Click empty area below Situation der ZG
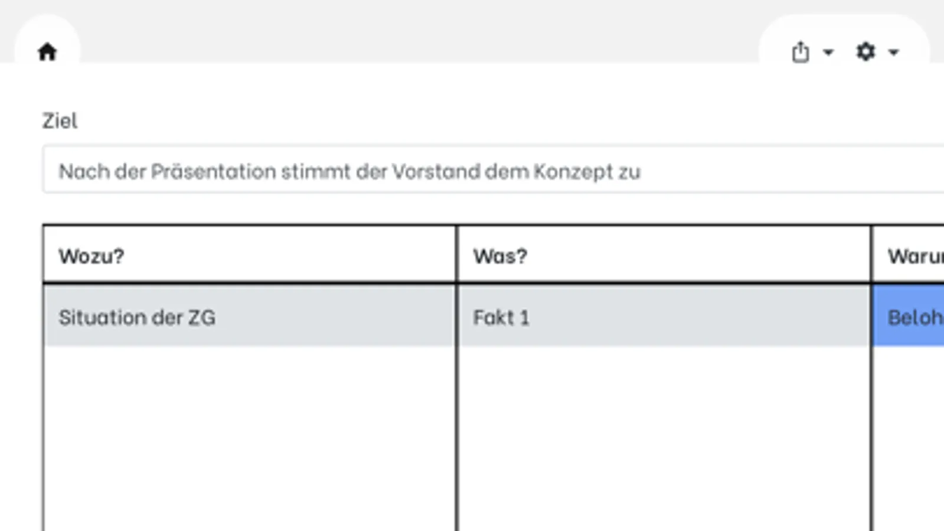Viewport: 944px width, 531px height. tap(248, 437)
